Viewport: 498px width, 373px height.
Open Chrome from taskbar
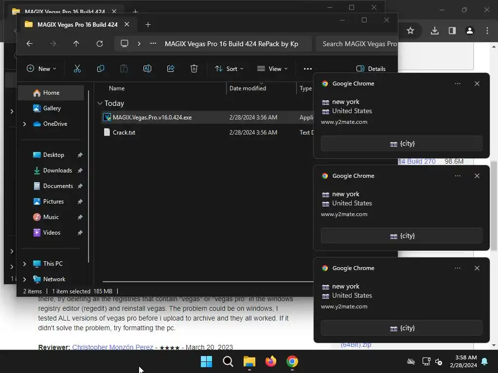292,361
